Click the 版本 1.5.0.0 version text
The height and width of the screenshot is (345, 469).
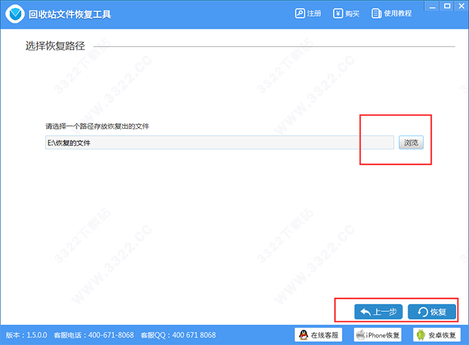tap(26, 335)
